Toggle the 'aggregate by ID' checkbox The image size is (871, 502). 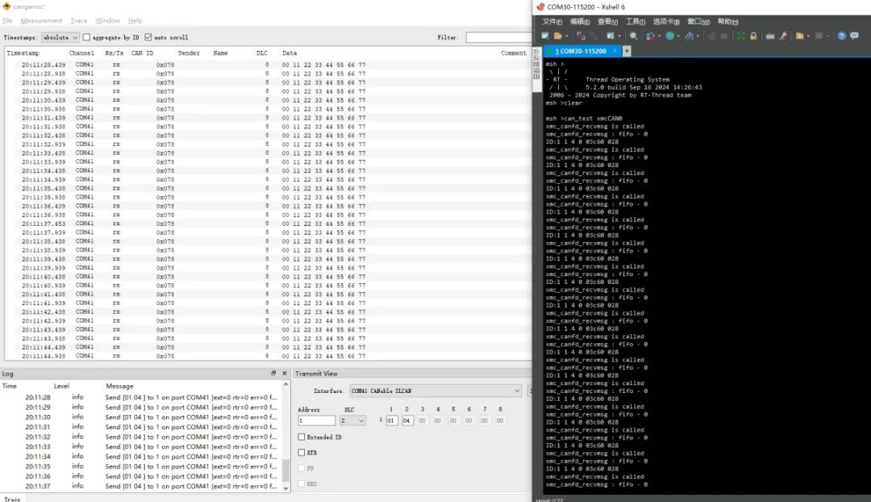click(x=86, y=37)
